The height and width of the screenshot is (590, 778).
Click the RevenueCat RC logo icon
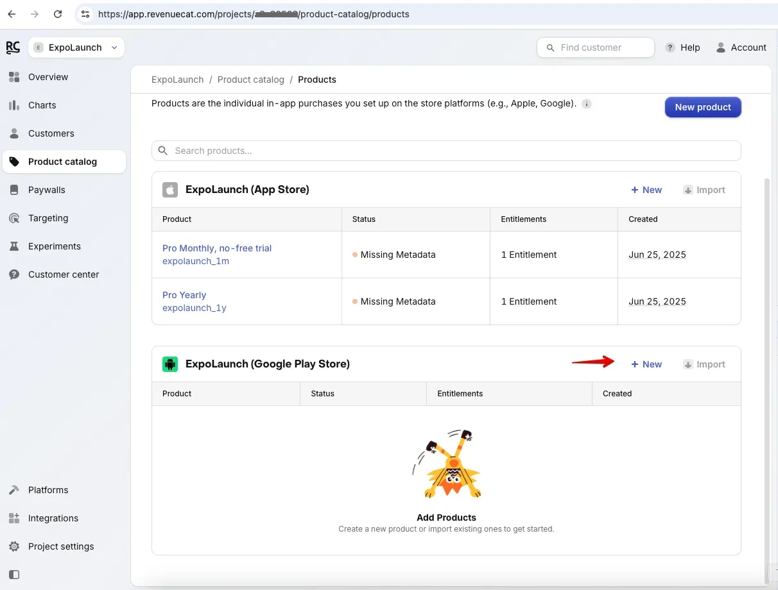[x=13, y=47]
